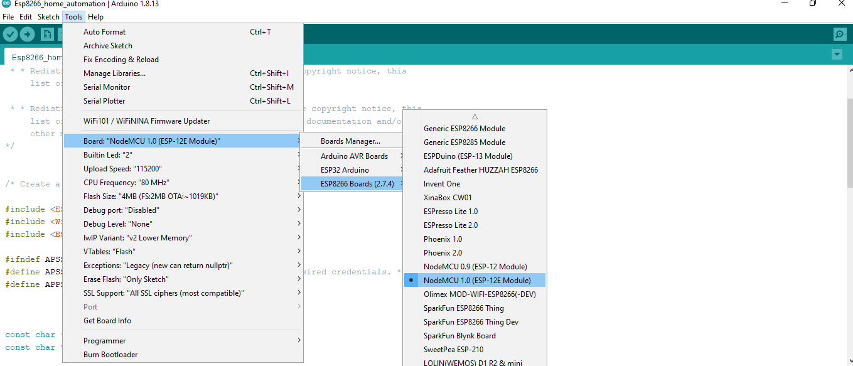
Task: Open the tab options dropdown arrow
Action: (x=837, y=55)
